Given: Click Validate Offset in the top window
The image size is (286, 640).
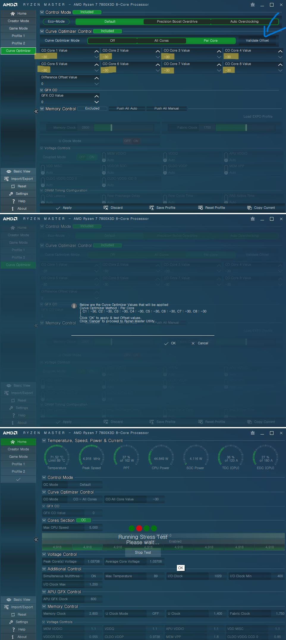Looking at the screenshot, I should [x=257, y=41].
